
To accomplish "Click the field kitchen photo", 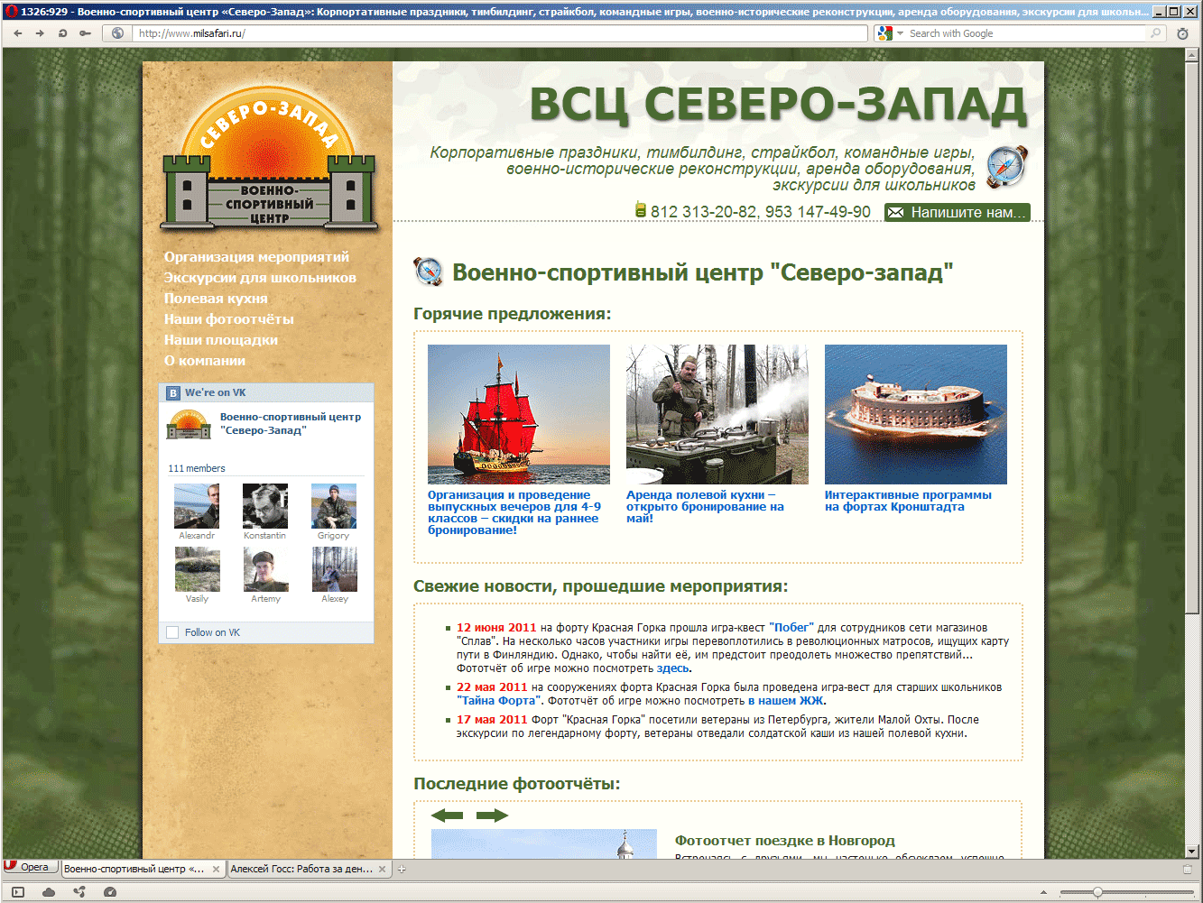I will [717, 414].
